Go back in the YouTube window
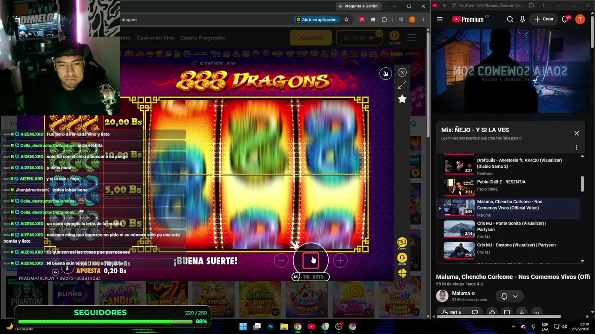Screen dimensions: 595x334 pos(444,6)
